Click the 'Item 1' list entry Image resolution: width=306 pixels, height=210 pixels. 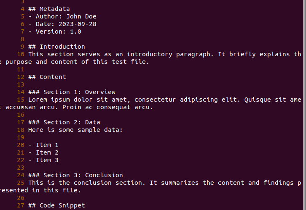[47, 145]
